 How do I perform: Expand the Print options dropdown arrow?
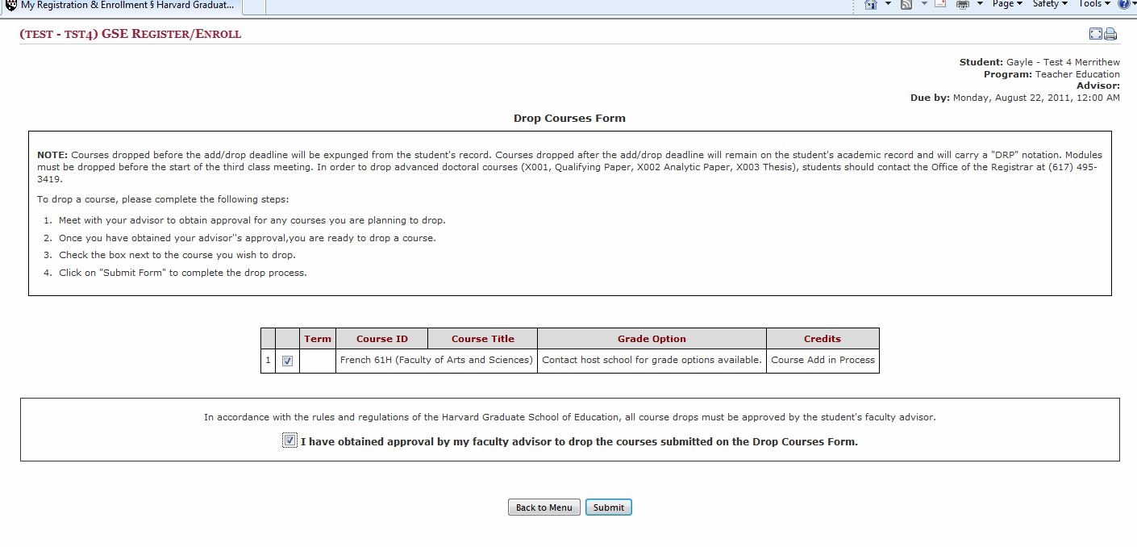(x=980, y=4)
